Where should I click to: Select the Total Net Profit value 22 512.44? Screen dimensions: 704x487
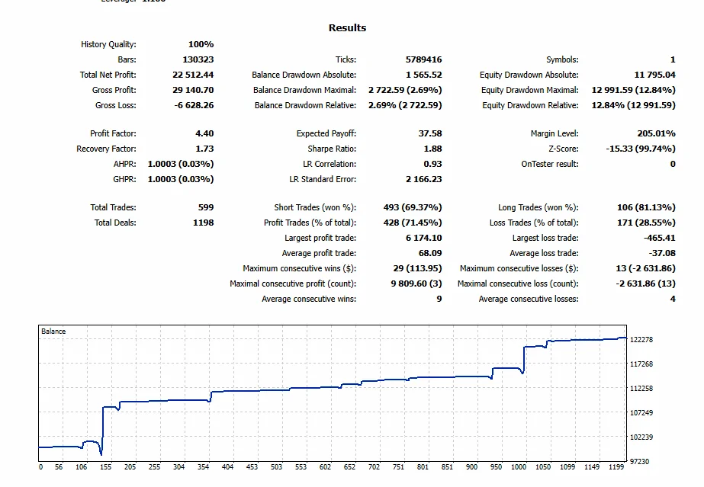pos(193,75)
